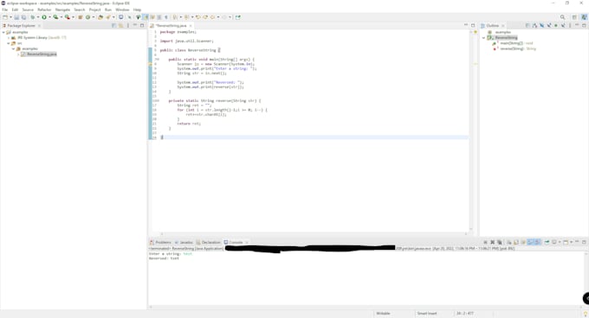The image size is (589, 318).
Task: Click Smart Insert in status bar
Action: (427, 314)
